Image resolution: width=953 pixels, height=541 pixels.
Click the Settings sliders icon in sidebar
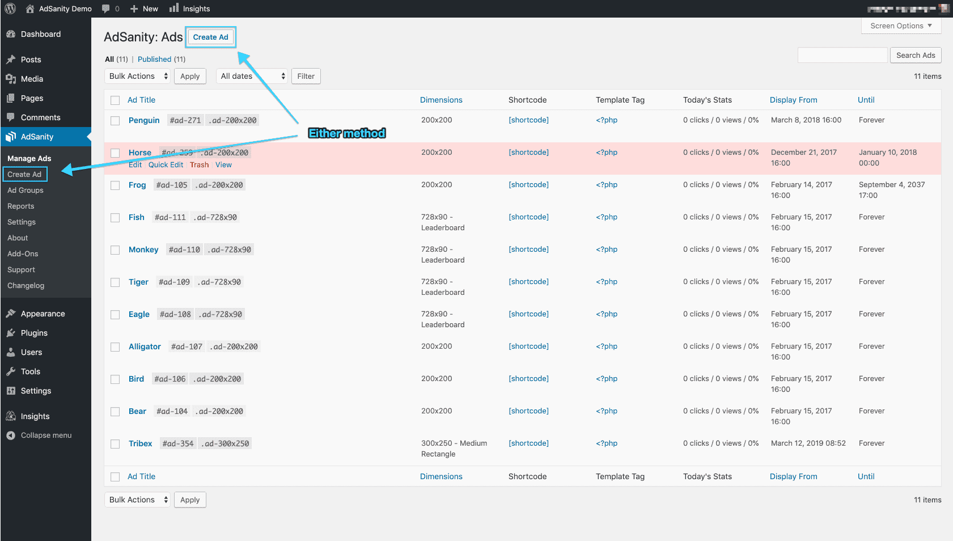point(11,391)
